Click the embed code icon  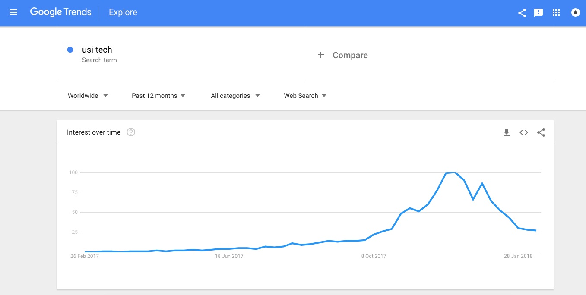524,132
